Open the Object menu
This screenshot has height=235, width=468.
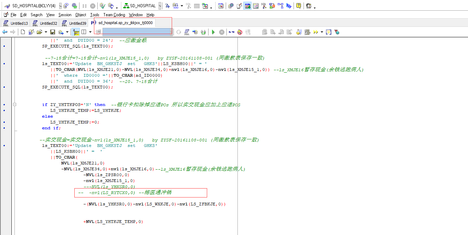pos(81,15)
